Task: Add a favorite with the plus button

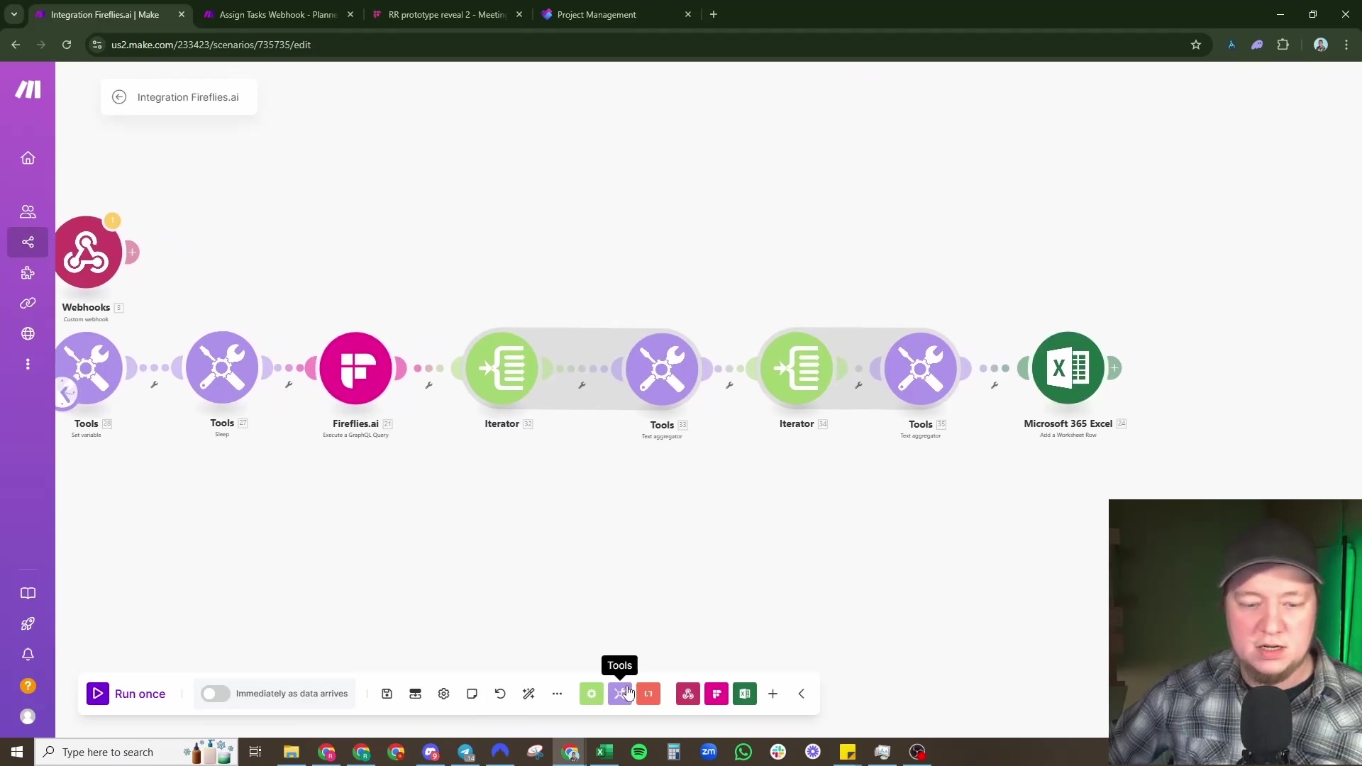Action: [773, 694]
